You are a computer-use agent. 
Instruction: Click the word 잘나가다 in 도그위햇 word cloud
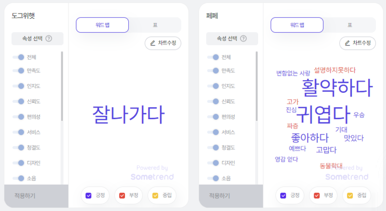[x=128, y=114]
